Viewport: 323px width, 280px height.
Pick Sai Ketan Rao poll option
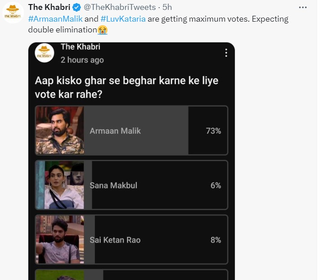click(x=131, y=240)
